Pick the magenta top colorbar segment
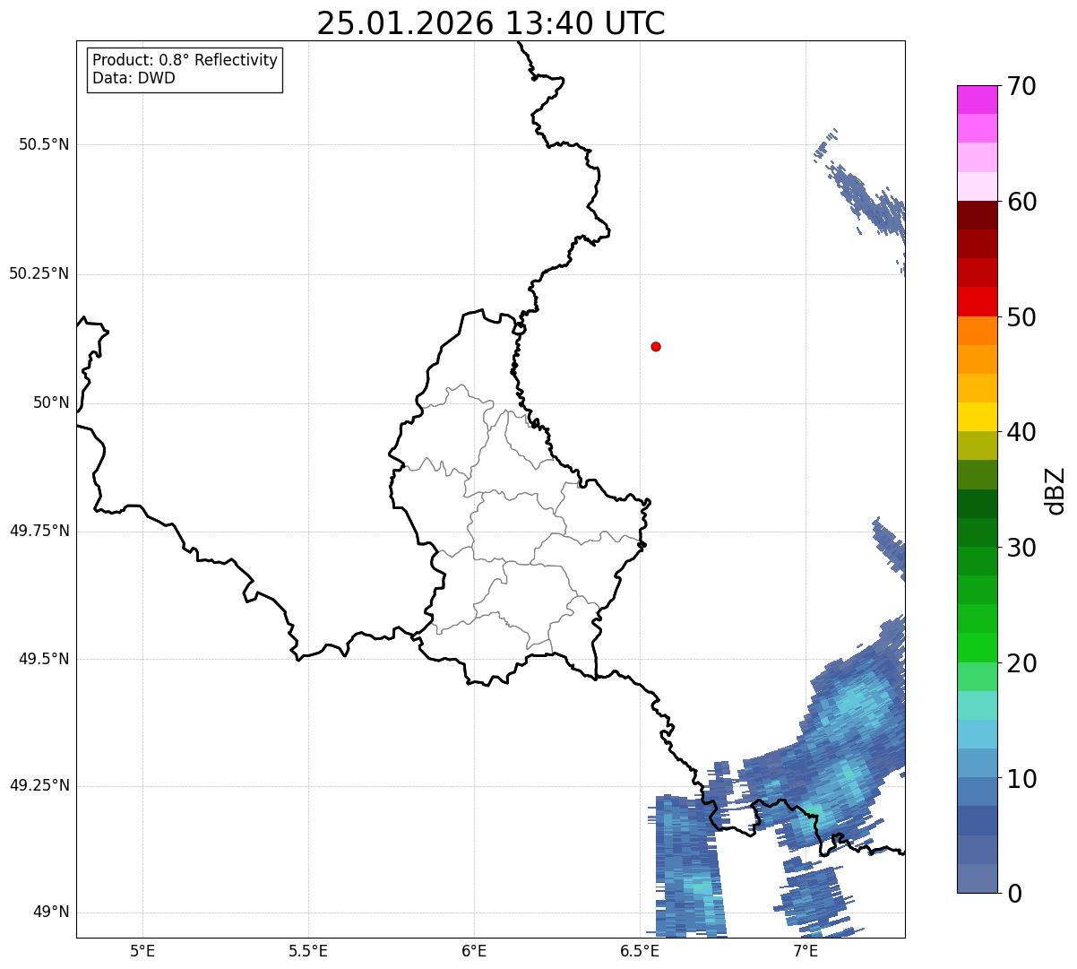Viewport: 1077px width, 969px height. (x=977, y=99)
